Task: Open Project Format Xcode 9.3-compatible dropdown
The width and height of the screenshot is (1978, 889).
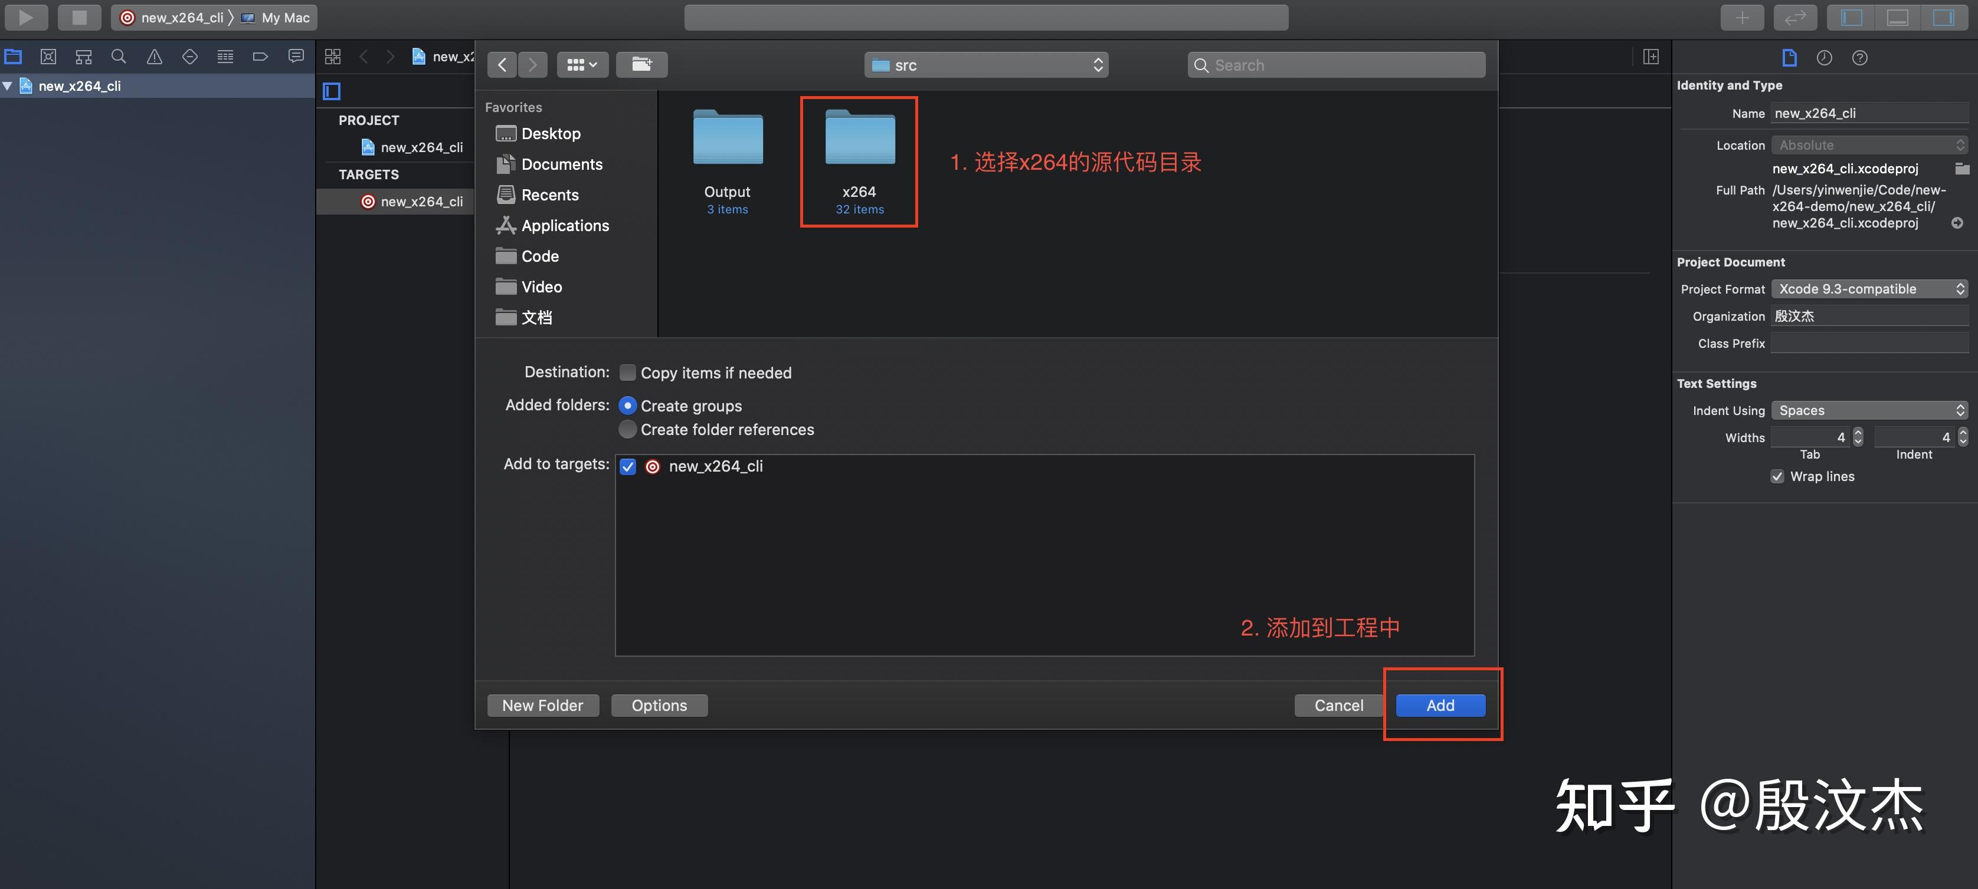Action: click(1869, 289)
